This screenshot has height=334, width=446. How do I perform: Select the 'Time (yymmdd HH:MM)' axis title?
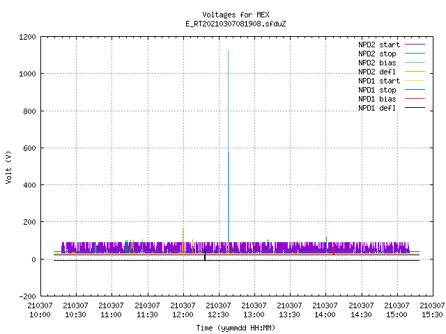point(236,328)
